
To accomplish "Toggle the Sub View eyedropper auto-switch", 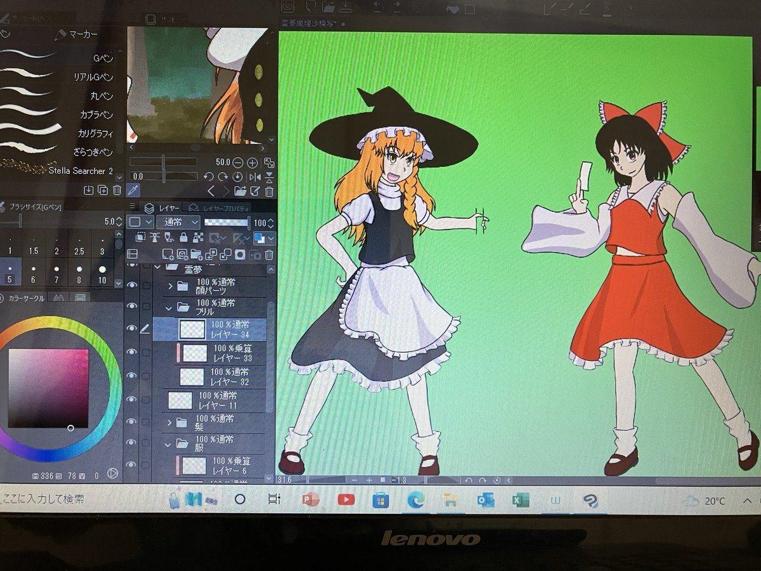I will tap(133, 190).
